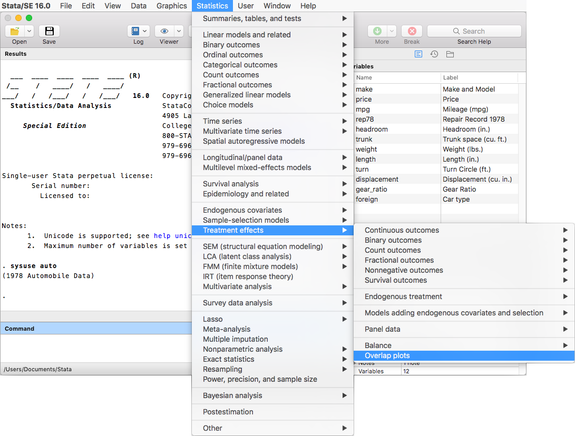Select the Overlap plots menu item
Viewport: 575px width, 436px height.
[464, 356]
